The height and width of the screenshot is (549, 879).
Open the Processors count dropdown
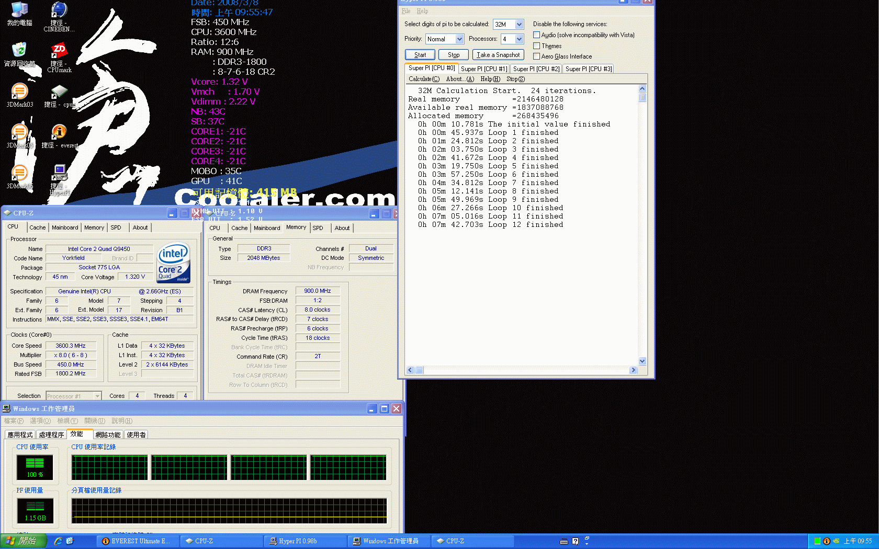pos(519,39)
